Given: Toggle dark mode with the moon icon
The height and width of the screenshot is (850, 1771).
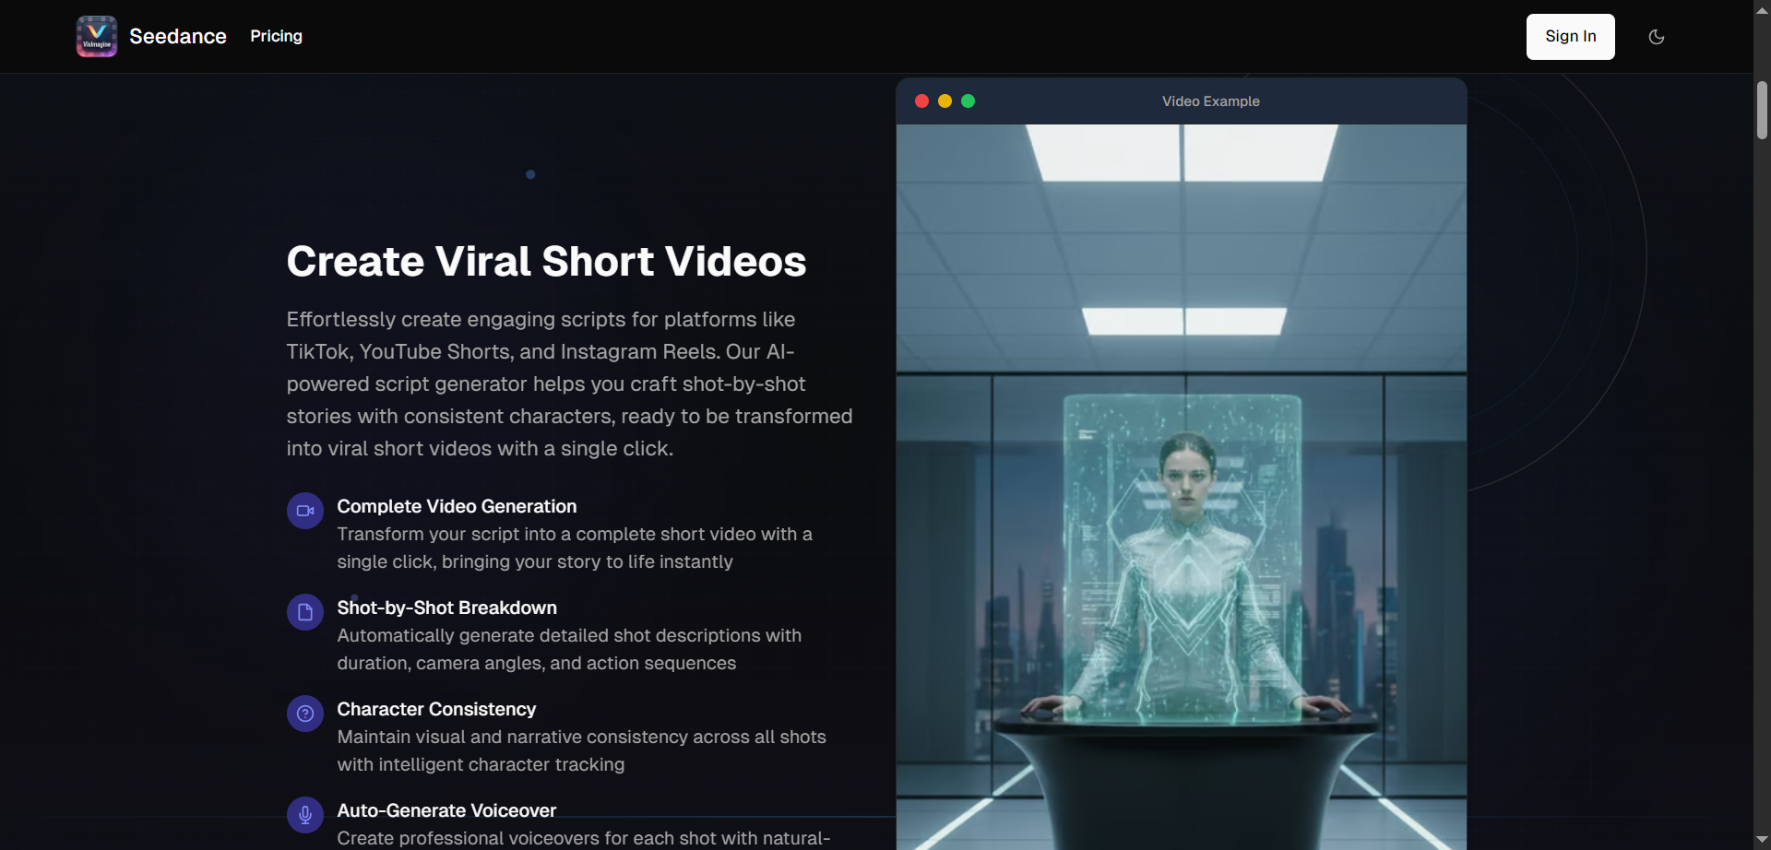Looking at the screenshot, I should [1657, 37].
